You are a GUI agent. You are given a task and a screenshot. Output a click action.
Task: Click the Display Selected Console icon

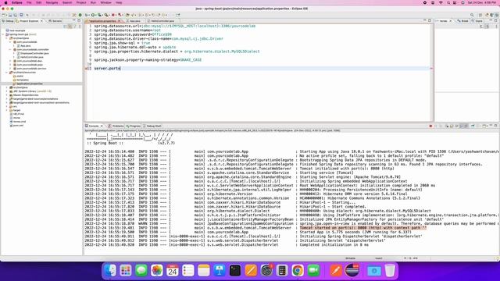click(x=478, y=126)
